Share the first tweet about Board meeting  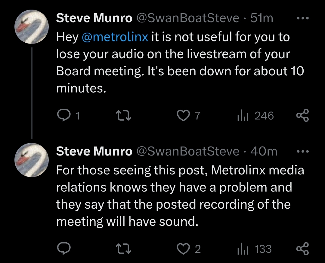coord(302,116)
